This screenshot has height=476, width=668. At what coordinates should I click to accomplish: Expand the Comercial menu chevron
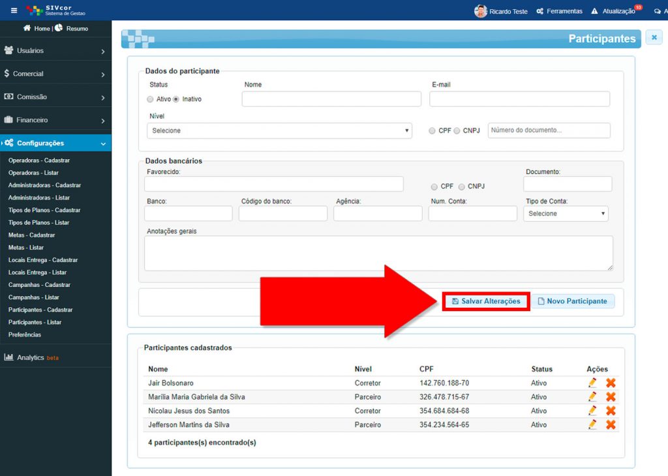pyautogui.click(x=103, y=74)
